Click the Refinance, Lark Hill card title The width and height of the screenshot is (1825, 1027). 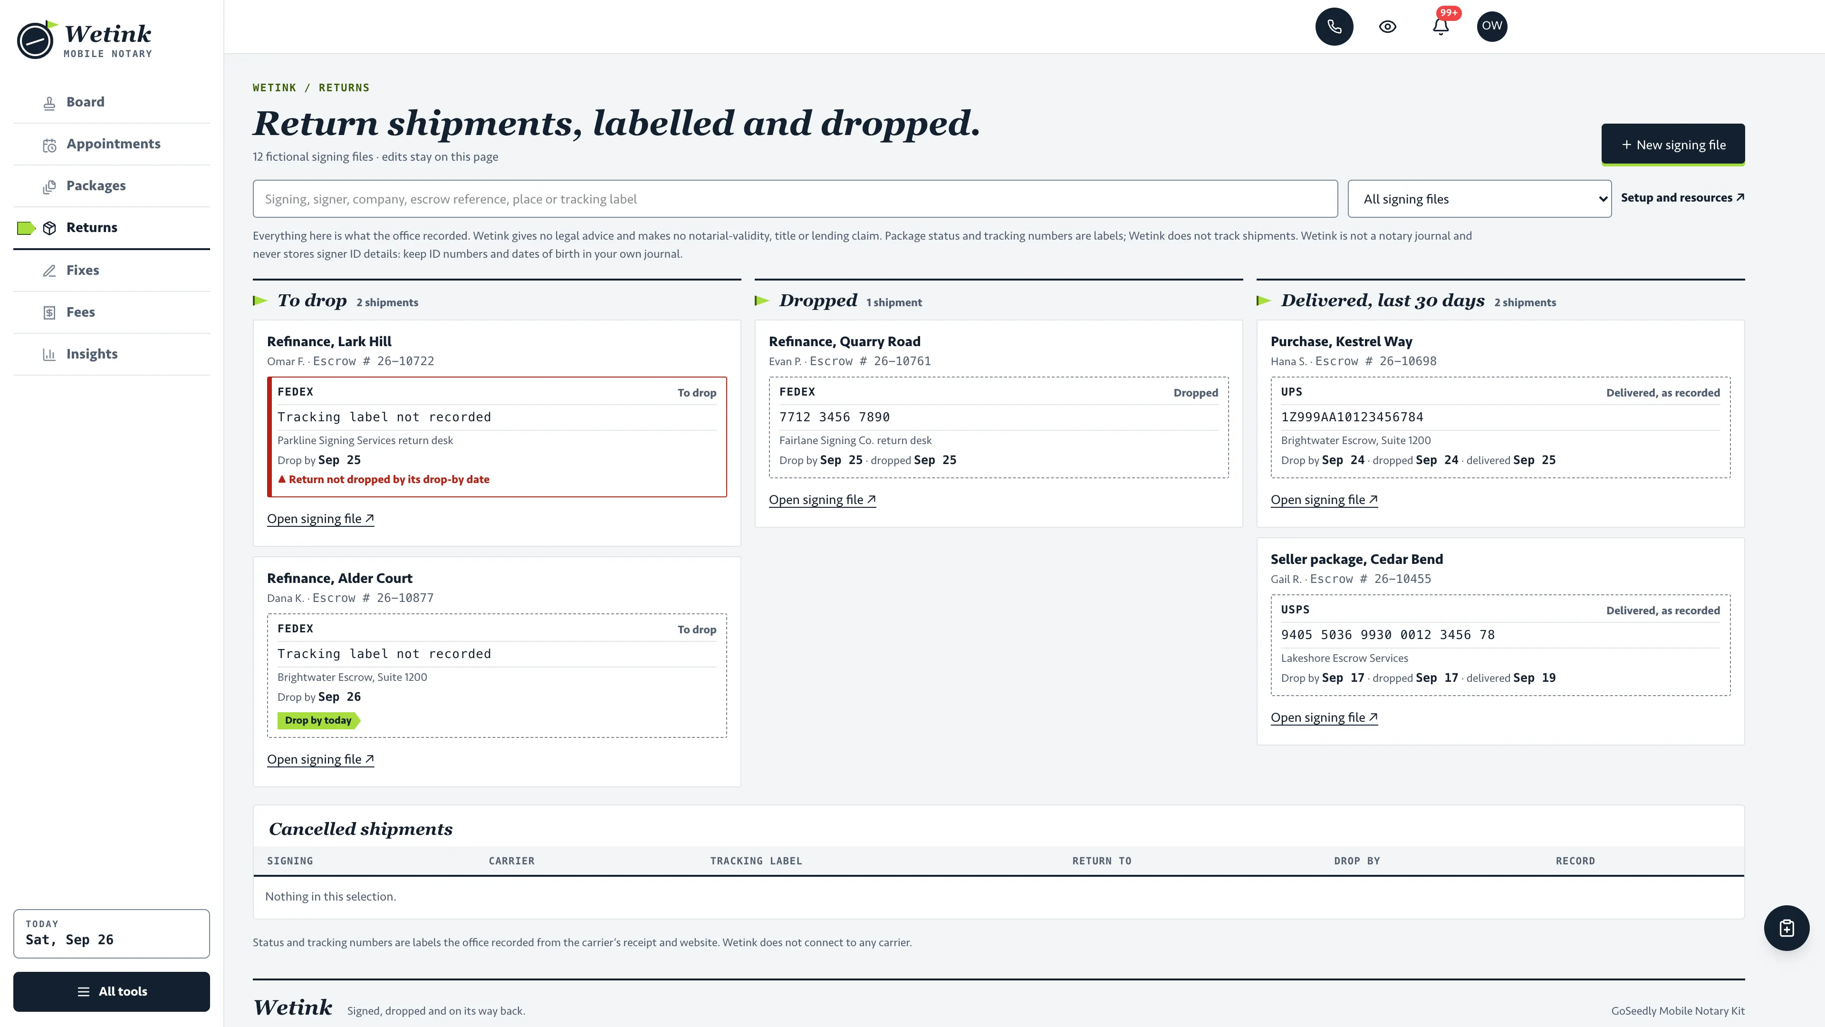(329, 342)
